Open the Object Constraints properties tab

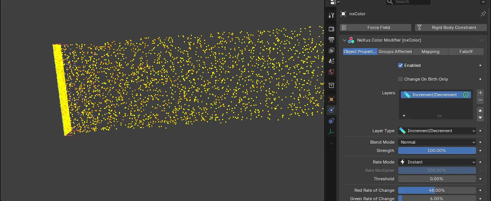(x=331, y=121)
